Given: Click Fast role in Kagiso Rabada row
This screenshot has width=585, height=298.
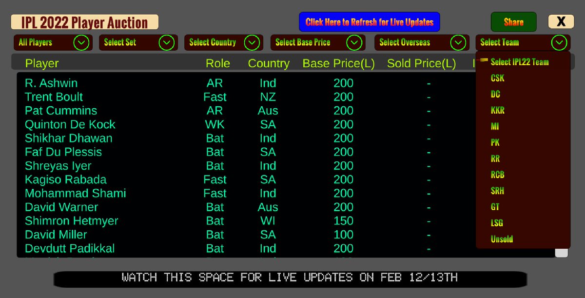Looking at the screenshot, I should pyautogui.click(x=215, y=179).
